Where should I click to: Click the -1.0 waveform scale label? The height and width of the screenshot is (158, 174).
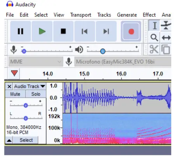[53, 110]
